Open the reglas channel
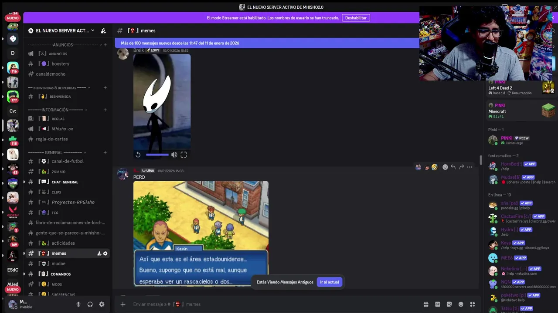The height and width of the screenshot is (313, 558). tap(67, 119)
